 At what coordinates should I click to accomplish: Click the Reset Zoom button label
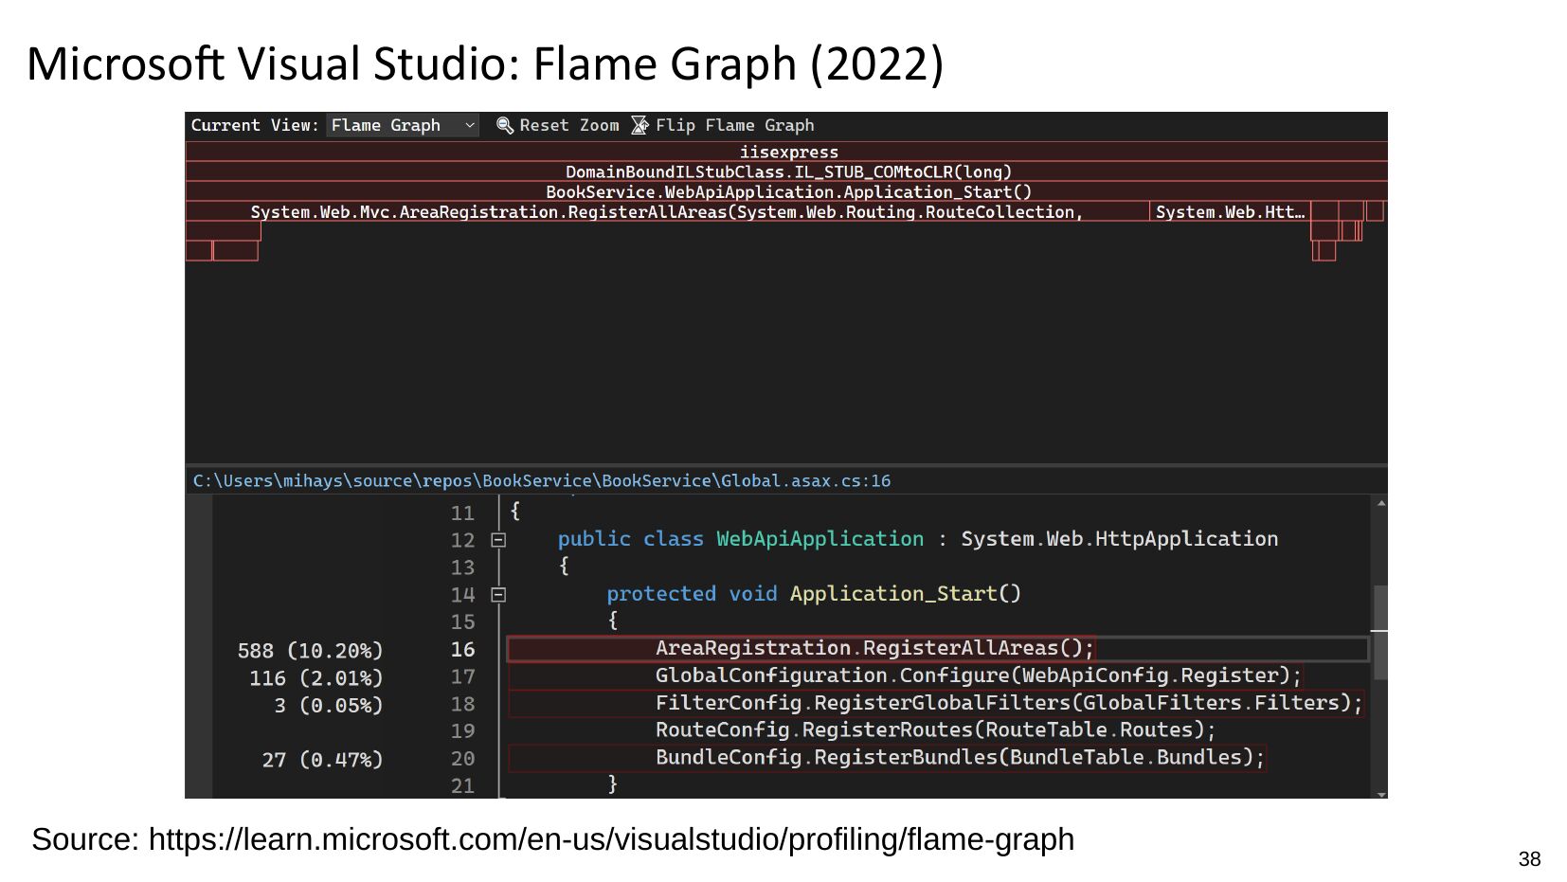click(568, 125)
